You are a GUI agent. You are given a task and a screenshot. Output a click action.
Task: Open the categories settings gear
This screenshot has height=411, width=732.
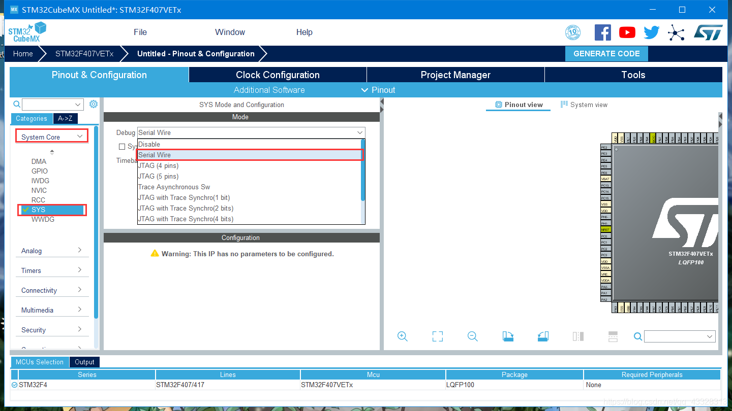click(94, 104)
